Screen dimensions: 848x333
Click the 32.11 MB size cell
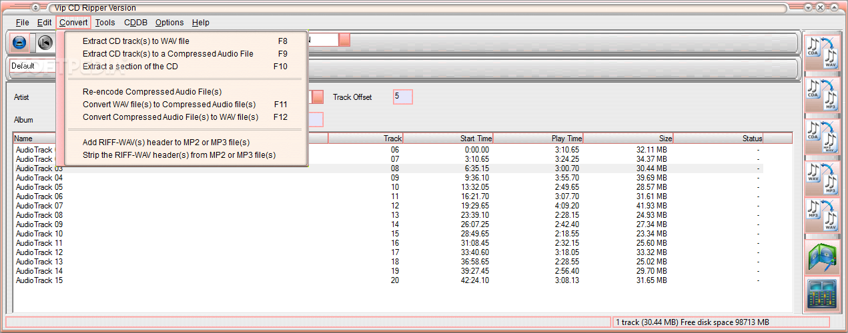pyautogui.click(x=652, y=150)
